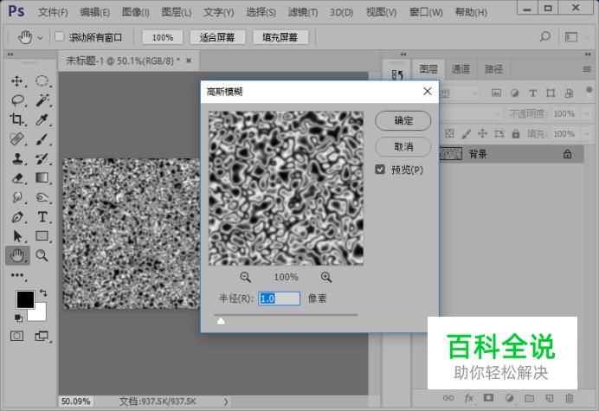Toggle lock image pixels brush icon

(466, 134)
